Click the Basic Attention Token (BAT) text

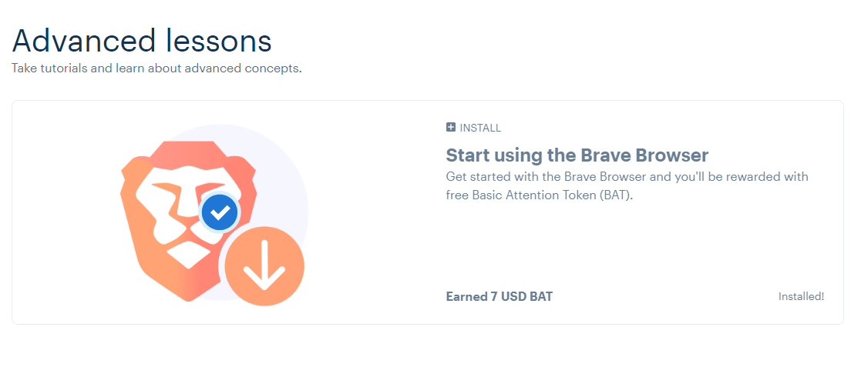(553, 195)
